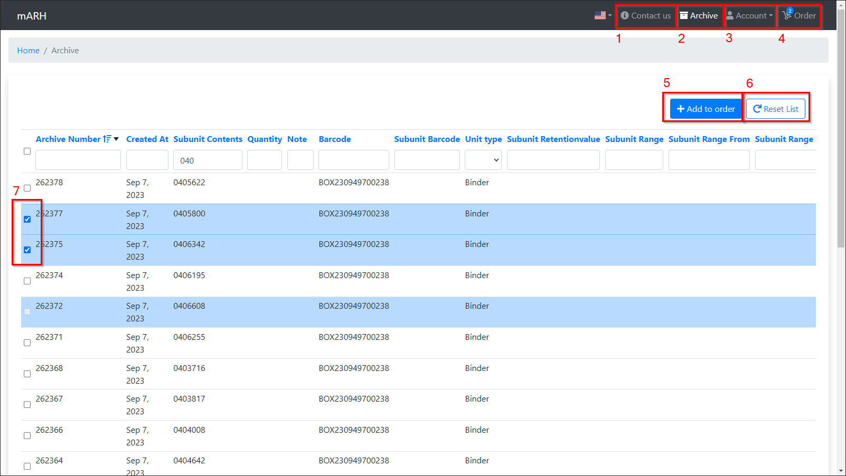Screen dimensions: 846x476
Task: Tick the checkbox for archive 262378
Action: point(27,188)
